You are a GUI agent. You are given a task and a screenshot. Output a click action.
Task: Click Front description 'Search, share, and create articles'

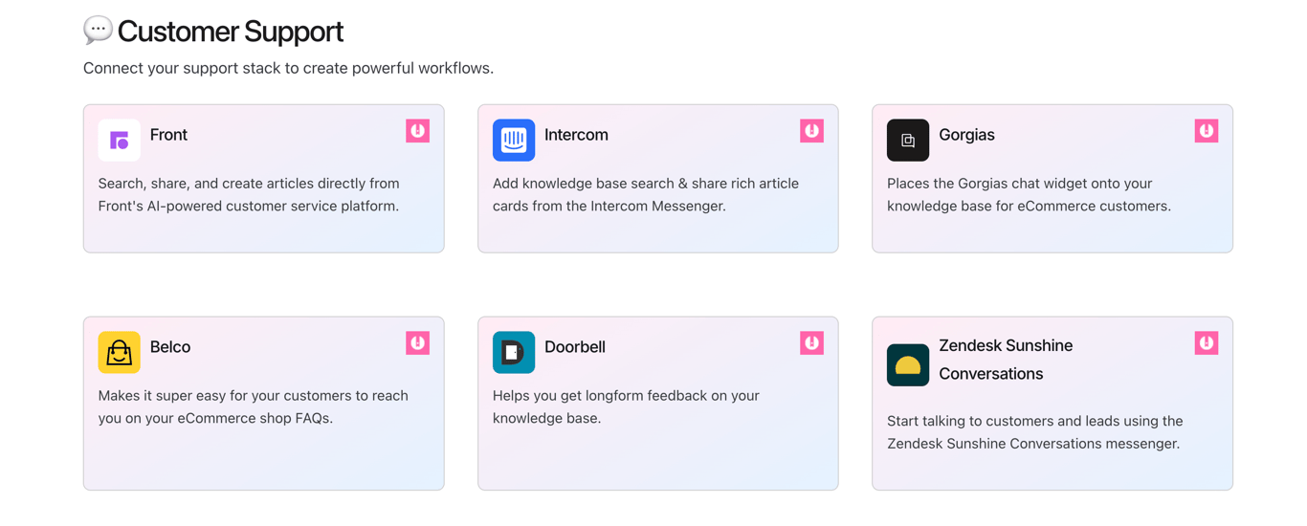point(249,194)
